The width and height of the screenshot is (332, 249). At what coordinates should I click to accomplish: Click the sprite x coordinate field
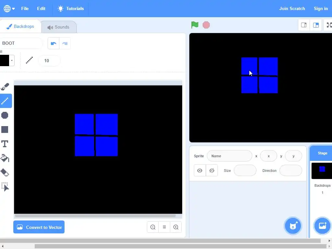[268, 156]
